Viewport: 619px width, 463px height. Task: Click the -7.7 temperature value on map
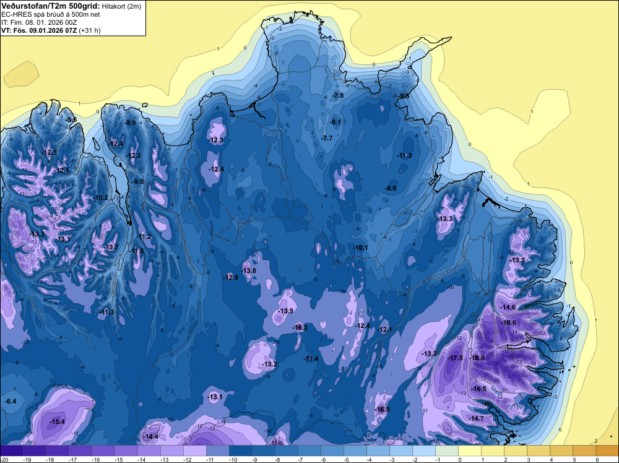tap(327, 138)
